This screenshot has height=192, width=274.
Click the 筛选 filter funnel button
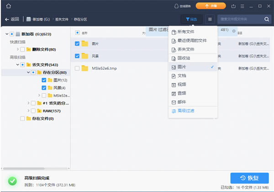tap(192, 19)
